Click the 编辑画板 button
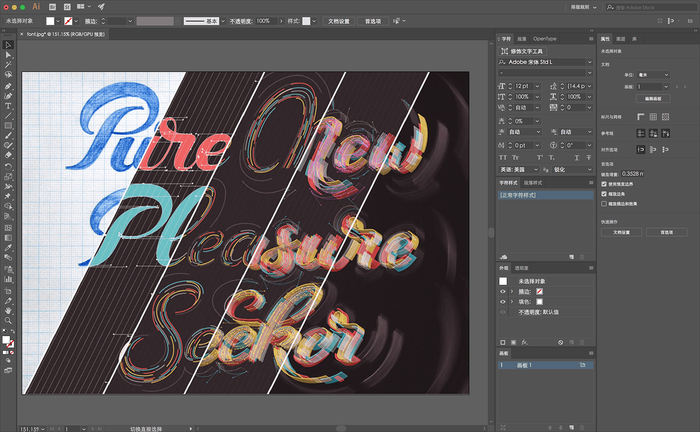 click(x=653, y=99)
